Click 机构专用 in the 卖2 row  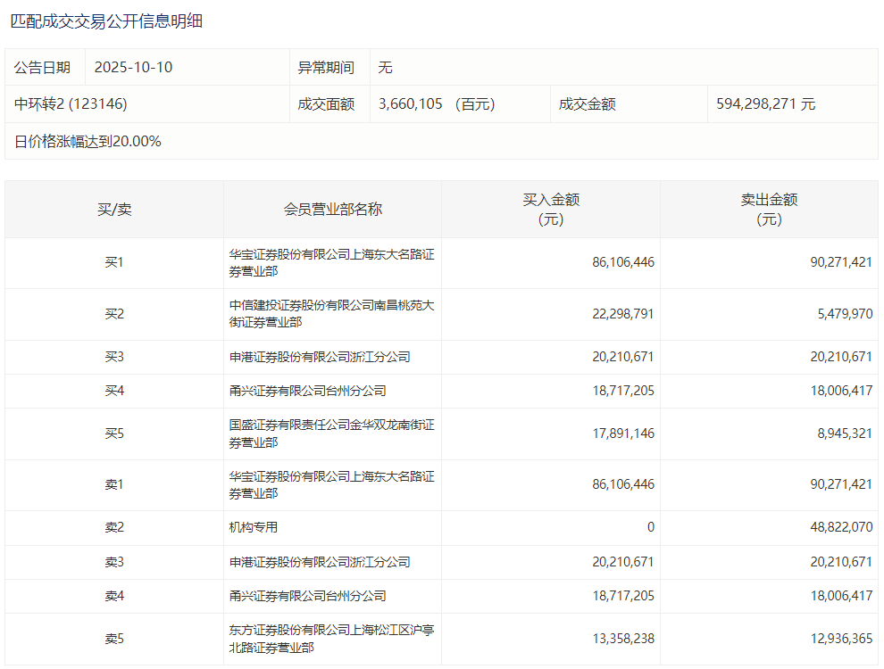click(253, 527)
